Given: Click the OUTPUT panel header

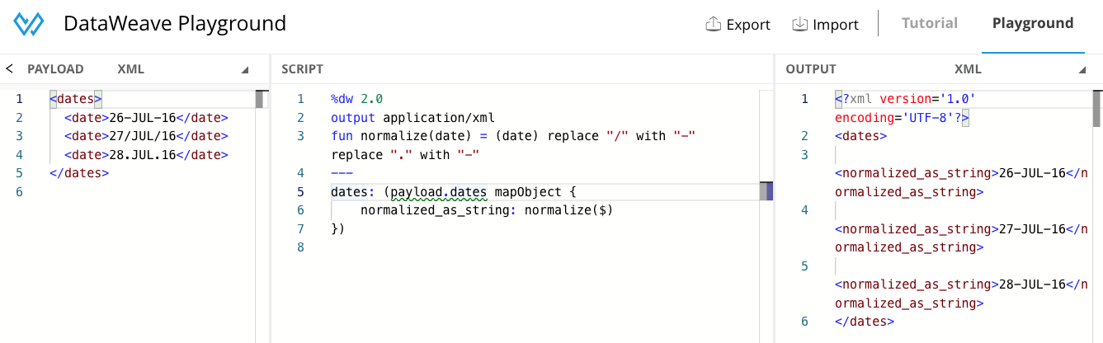Looking at the screenshot, I should tap(811, 69).
